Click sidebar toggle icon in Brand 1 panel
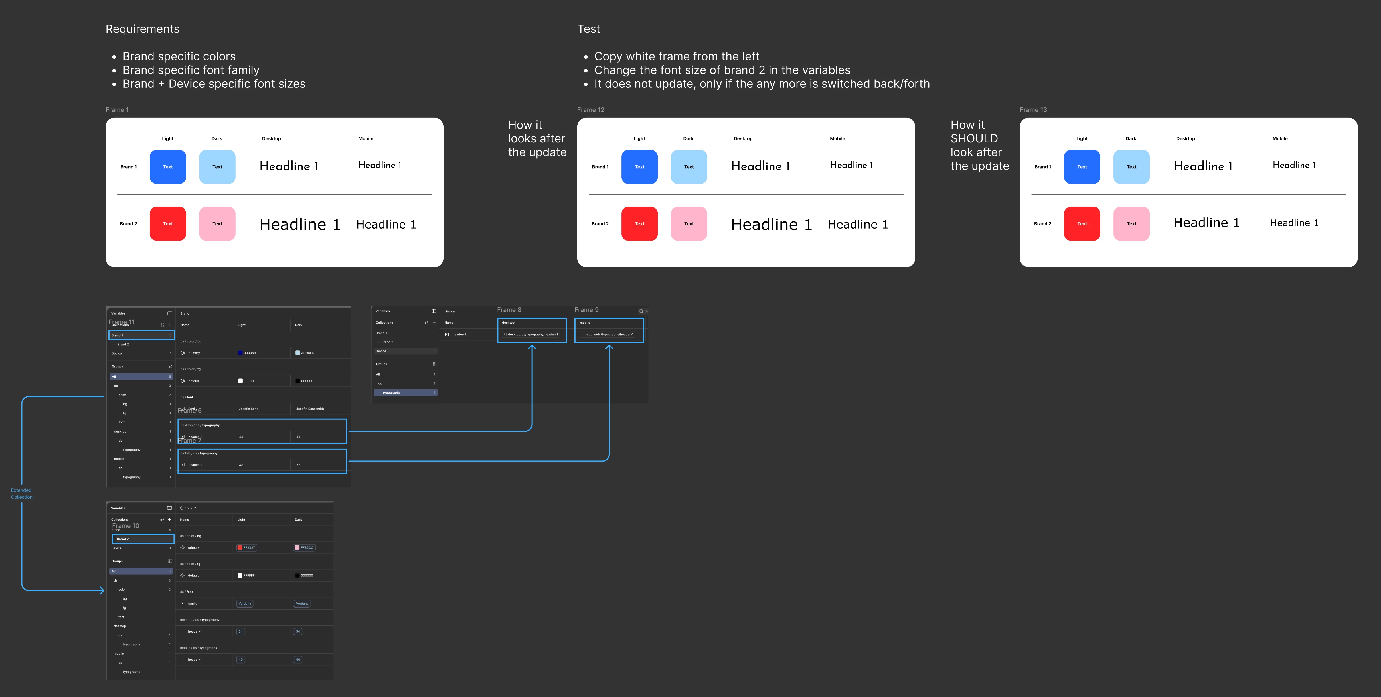1381x697 pixels. pyautogui.click(x=169, y=313)
